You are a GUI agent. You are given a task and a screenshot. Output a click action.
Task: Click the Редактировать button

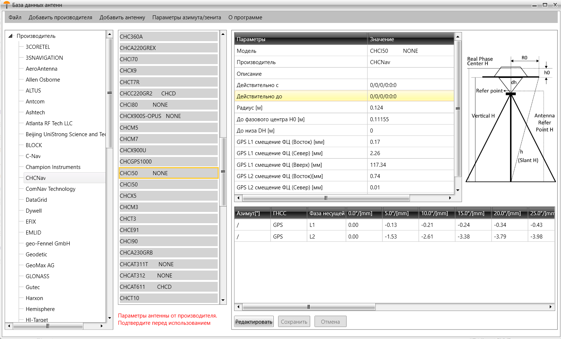pos(254,322)
